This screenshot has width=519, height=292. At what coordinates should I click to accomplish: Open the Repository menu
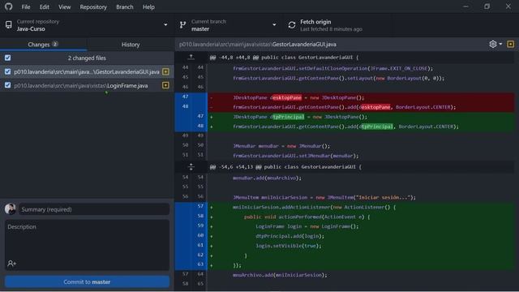pos(93,7)
